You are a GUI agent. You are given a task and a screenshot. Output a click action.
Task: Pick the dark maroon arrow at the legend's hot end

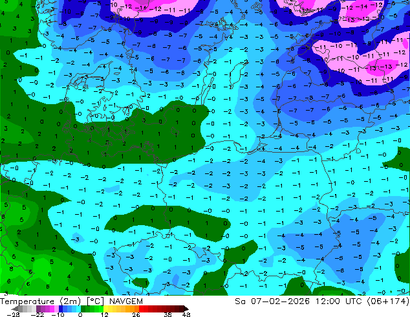pyautogui.click(x=186, y=309)
